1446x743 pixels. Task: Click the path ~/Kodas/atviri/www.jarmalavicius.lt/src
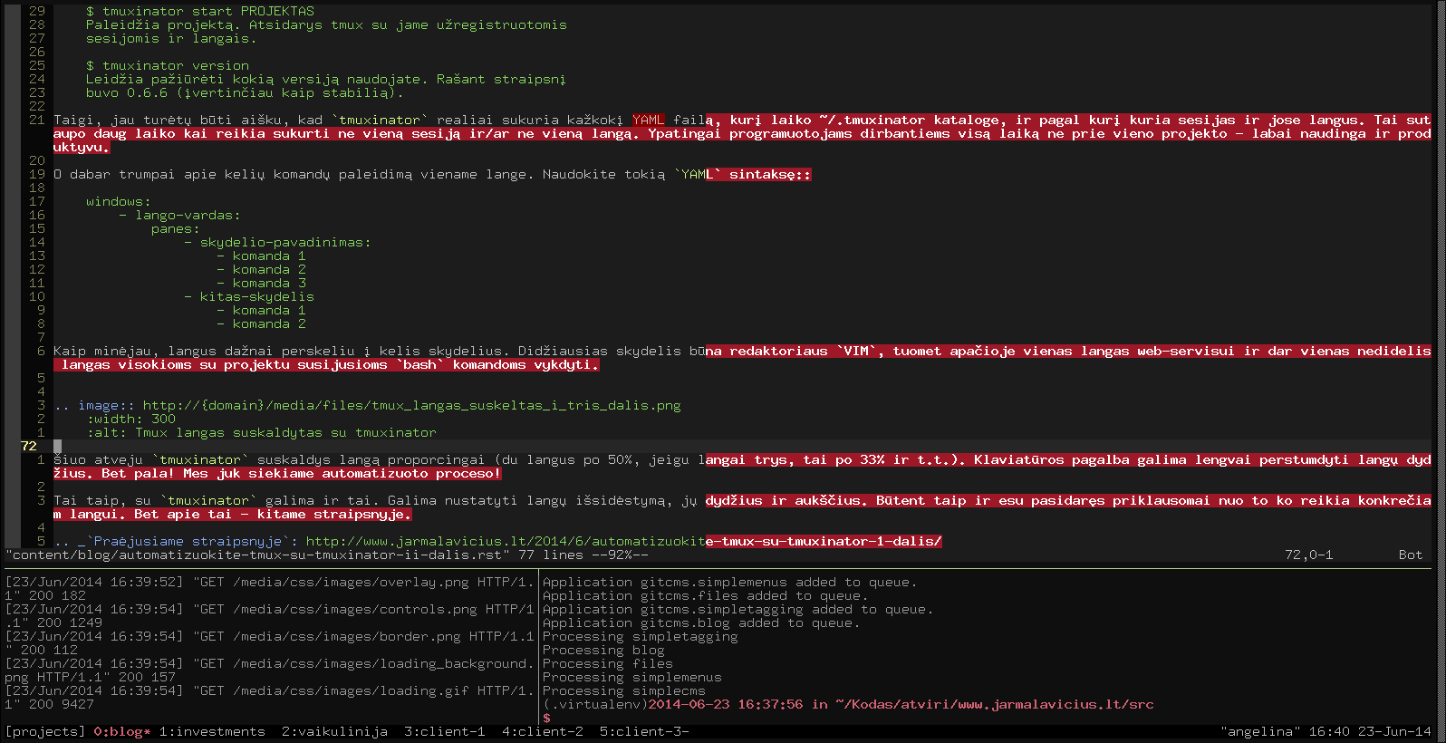pos(995,704)
